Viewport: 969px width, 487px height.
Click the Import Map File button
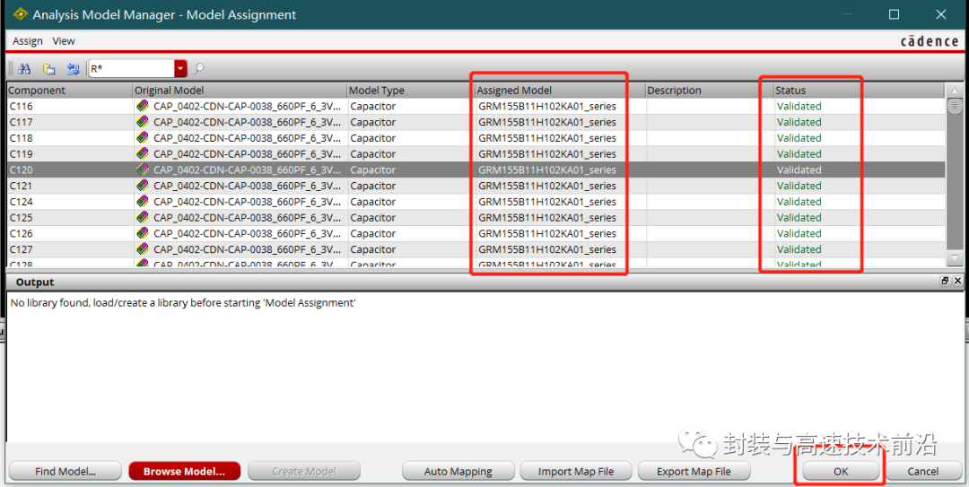(x=576, y=471)
